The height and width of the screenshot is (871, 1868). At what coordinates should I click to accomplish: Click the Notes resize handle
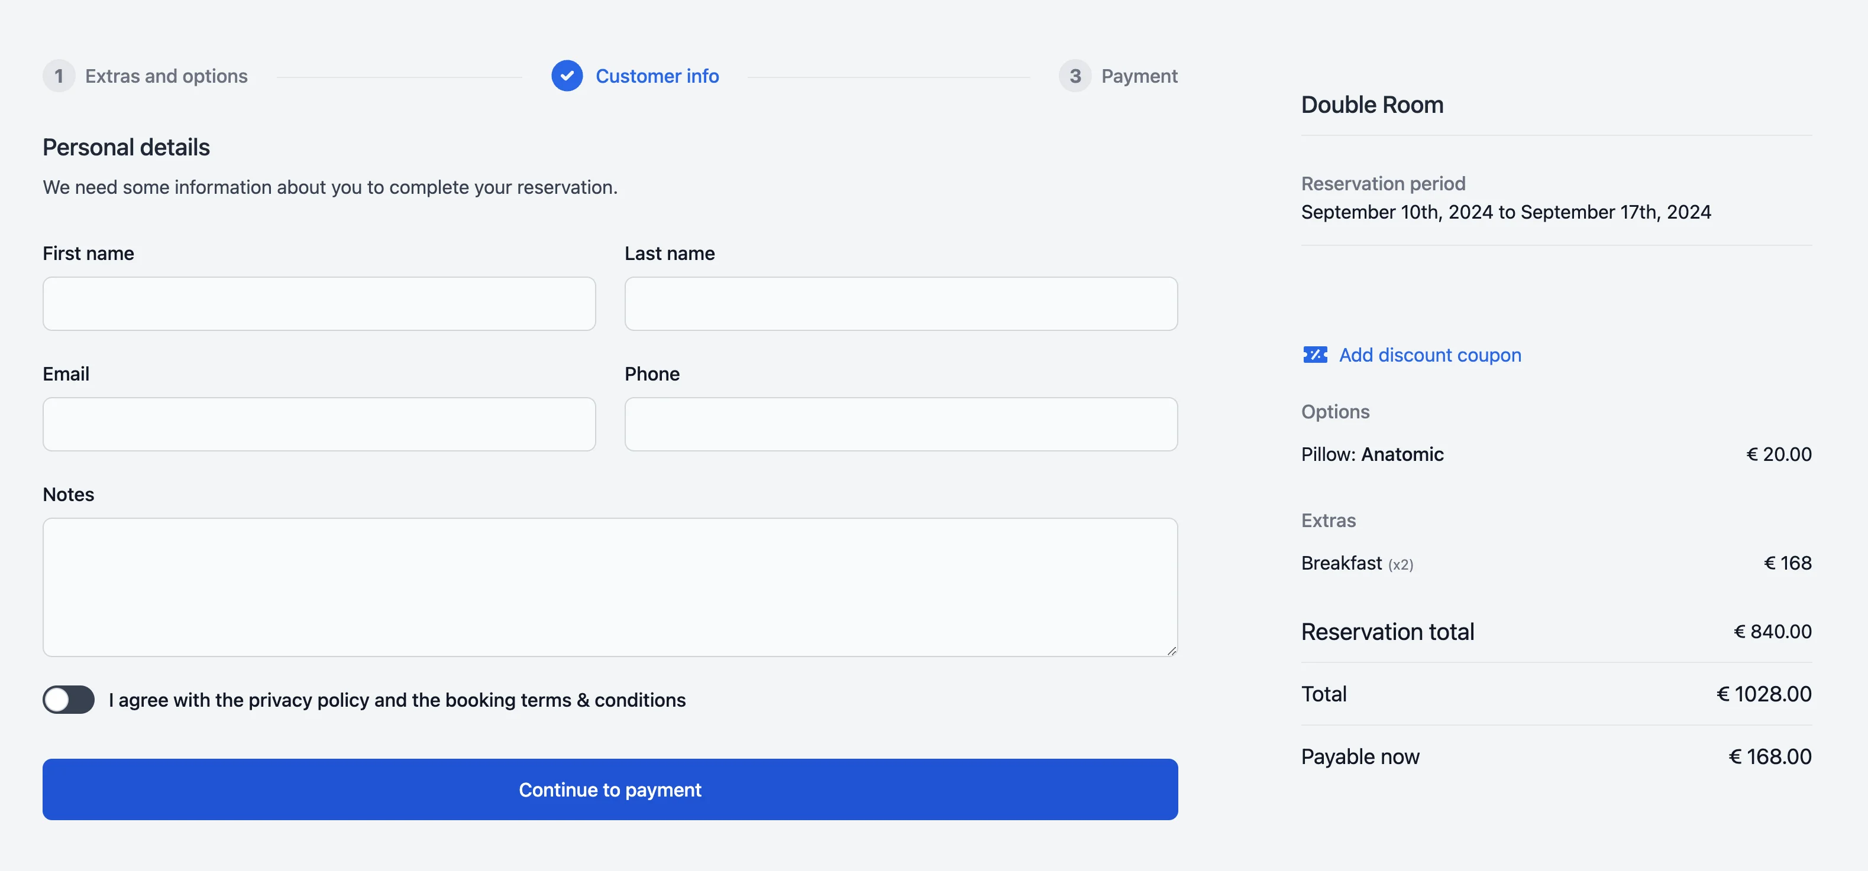pos(1171,651)
